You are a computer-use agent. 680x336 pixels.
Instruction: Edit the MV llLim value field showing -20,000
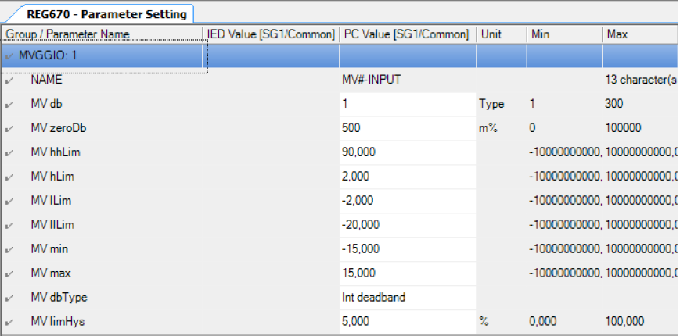pos(408,225)
